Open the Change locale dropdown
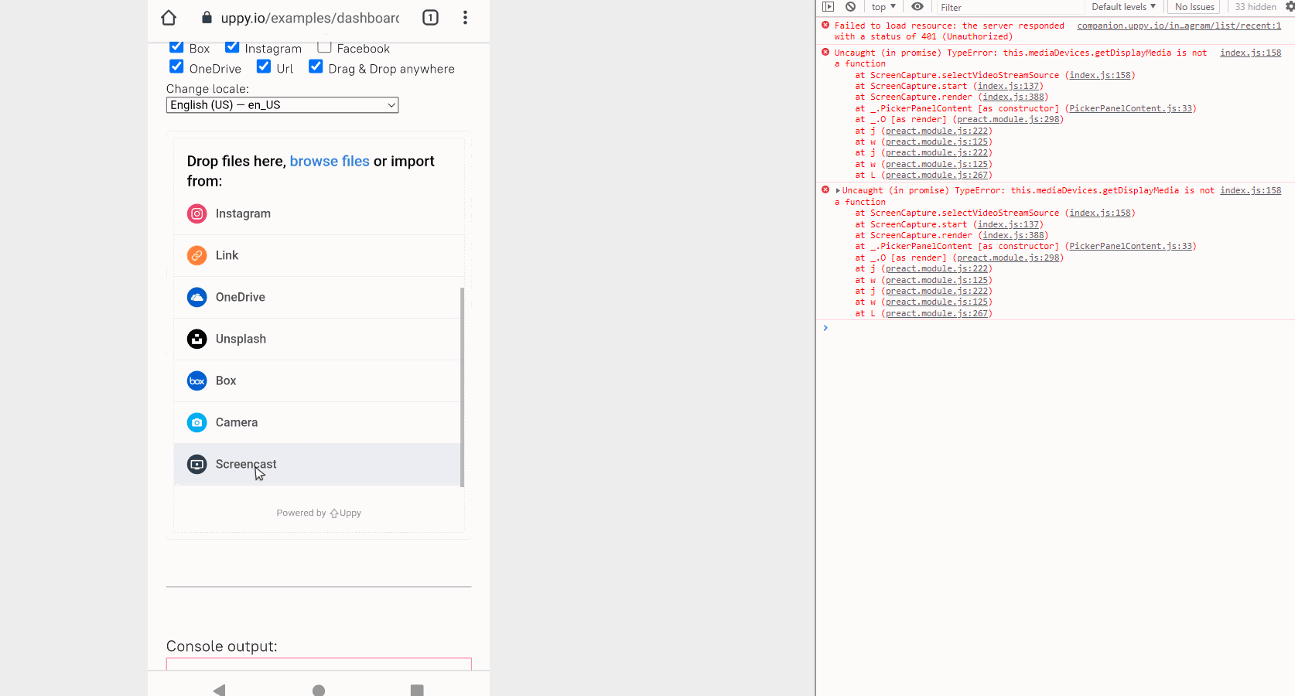Image resolution: width=1295 pixels, height=696 pixels. click(282, 104)
